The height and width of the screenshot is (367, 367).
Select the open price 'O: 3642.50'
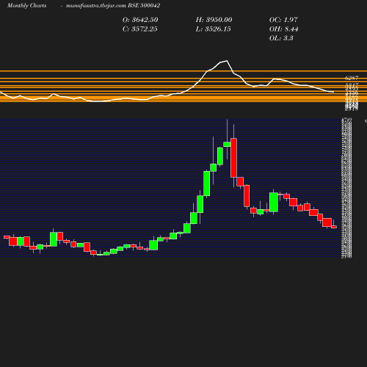point(140,20)
